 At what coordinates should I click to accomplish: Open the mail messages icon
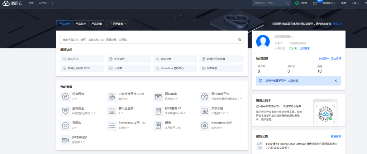[x=315, y=3]
